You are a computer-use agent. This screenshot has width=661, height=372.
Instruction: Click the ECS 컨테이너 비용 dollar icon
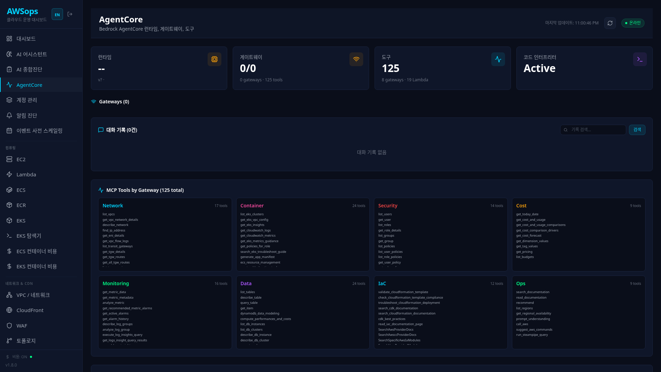(x=9, y=251)
